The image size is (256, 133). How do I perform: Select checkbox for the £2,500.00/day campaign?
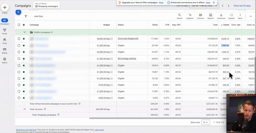(x=19, y=52)
